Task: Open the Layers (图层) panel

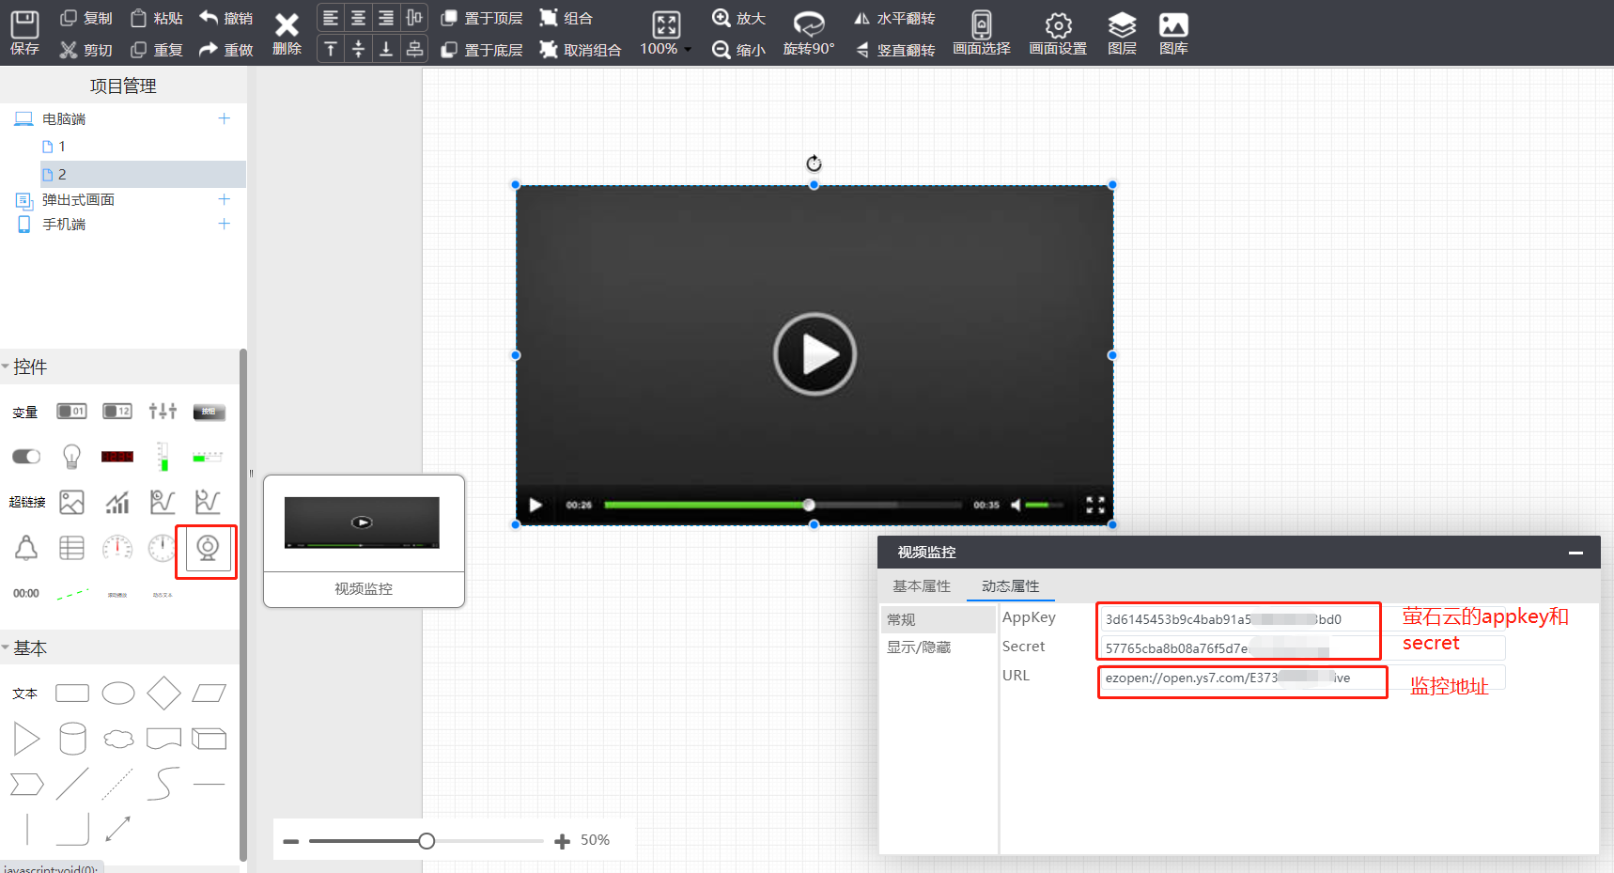Action: pyautogui.click(x=1122, y=33)
